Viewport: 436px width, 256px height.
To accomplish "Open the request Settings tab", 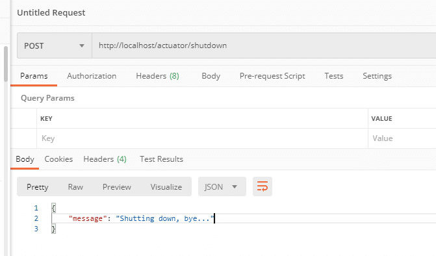I will 377,76.
